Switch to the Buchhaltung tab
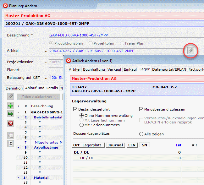This screenshot has height=185, width=204. click(94, 69)
